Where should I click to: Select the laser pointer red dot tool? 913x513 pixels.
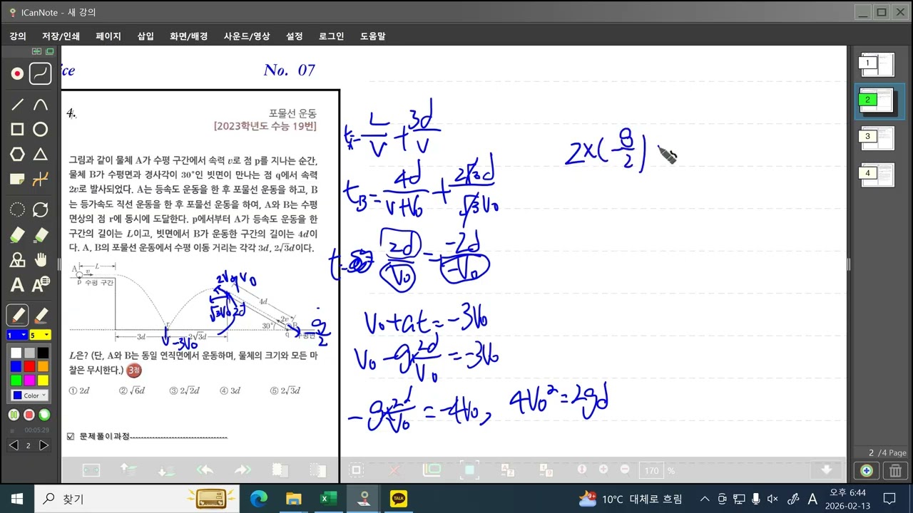(18, 73)
